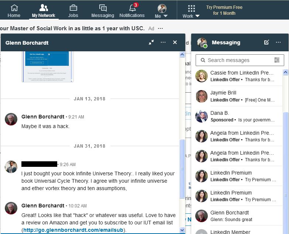Click Glenn Borchardt's avatar on the 9:21 AM message
Screen dimensions: 289x234
tap(11, 119)
